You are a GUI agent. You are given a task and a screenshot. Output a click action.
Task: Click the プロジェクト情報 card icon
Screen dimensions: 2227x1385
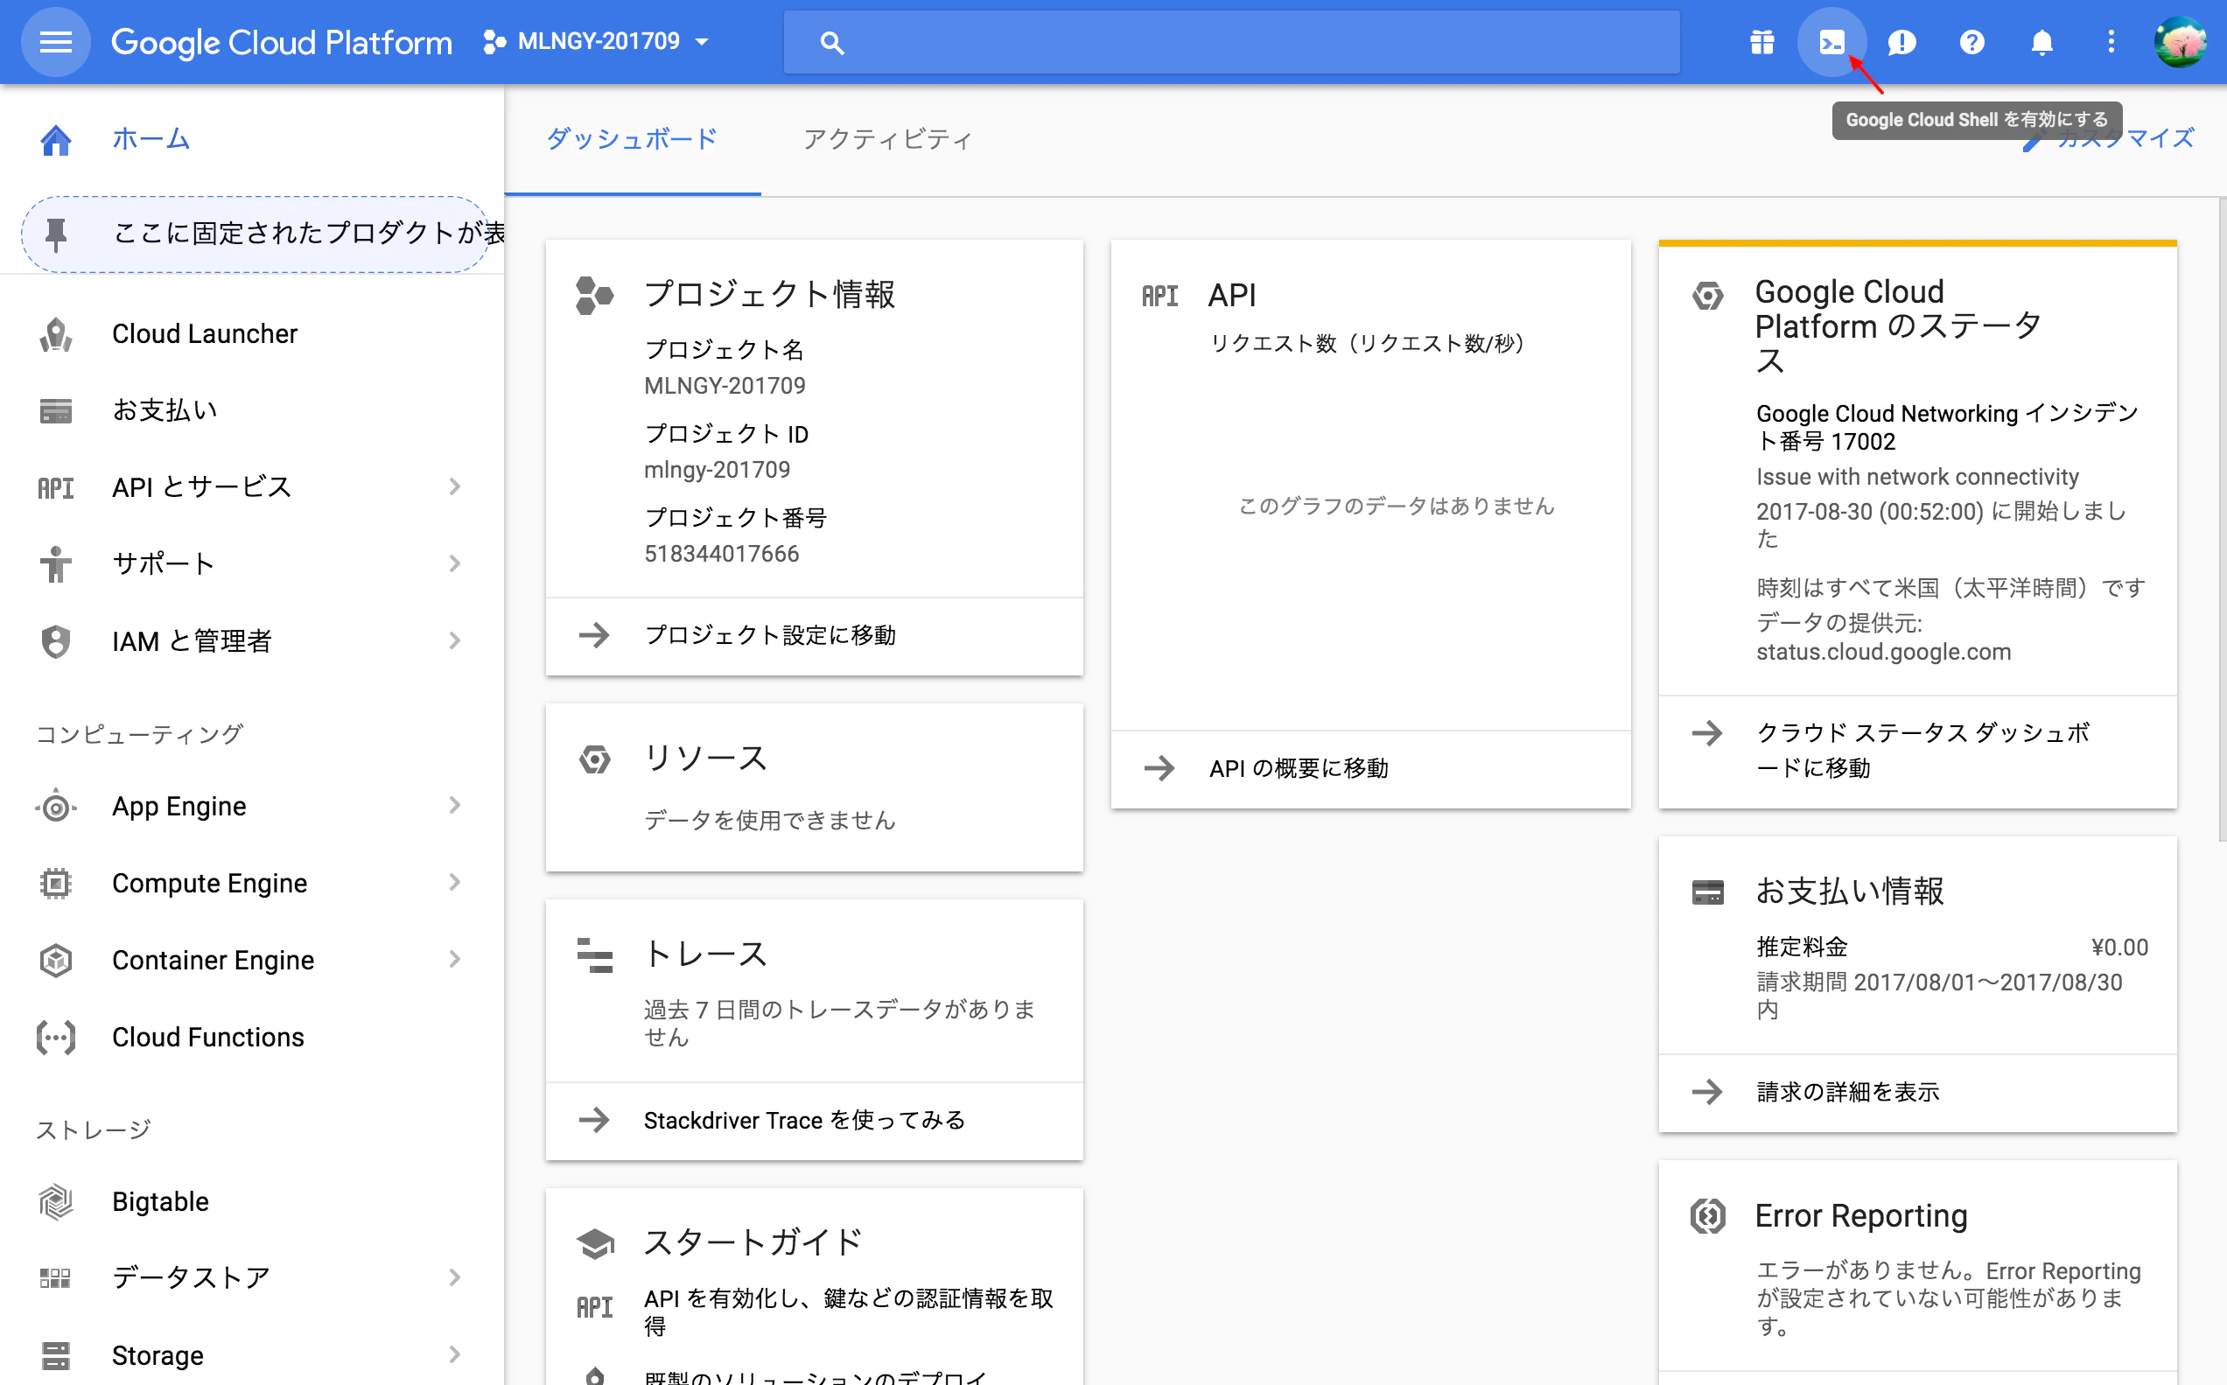pyautogui.click(x=594, y=296)
